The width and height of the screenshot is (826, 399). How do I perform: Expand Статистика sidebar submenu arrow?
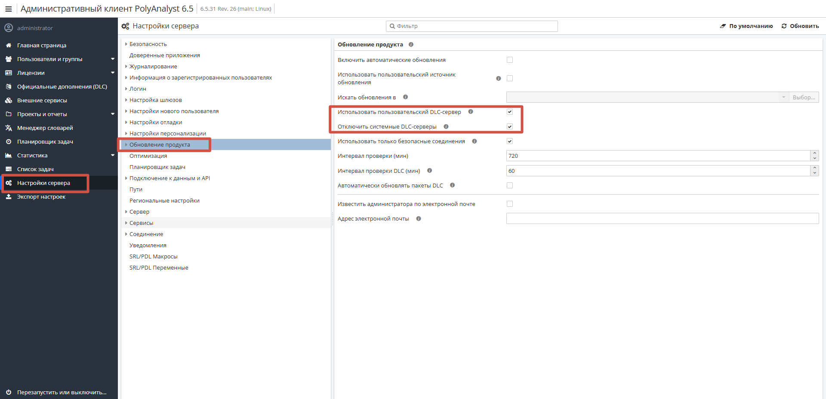[x=113, y=155]
